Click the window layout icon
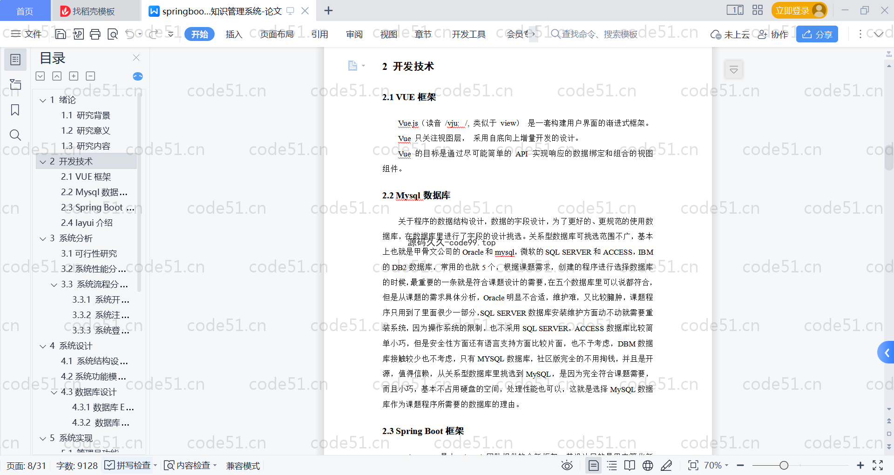The height and width of the screenshot is (475, 894). 735,10
